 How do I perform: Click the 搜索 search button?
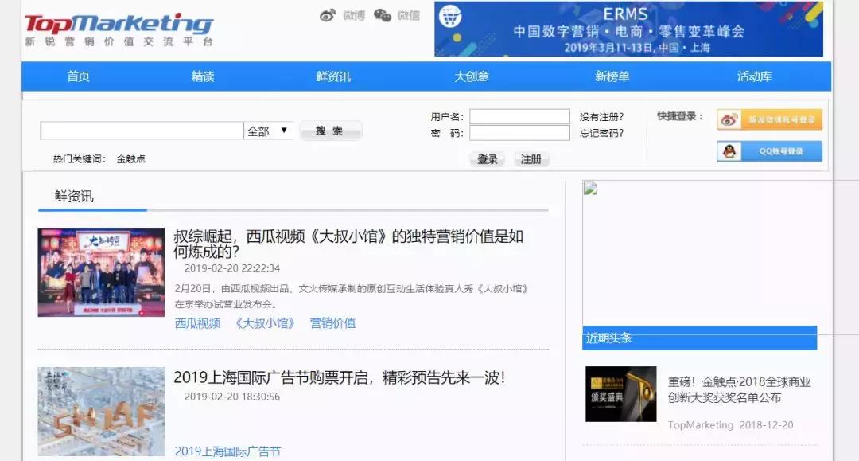tap(330, 130)
